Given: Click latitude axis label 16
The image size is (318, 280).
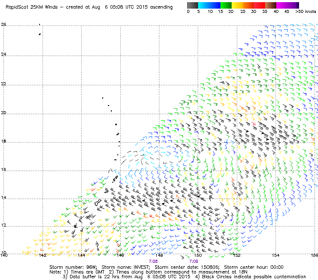Looking at the screenshot, I should (3, 169).
